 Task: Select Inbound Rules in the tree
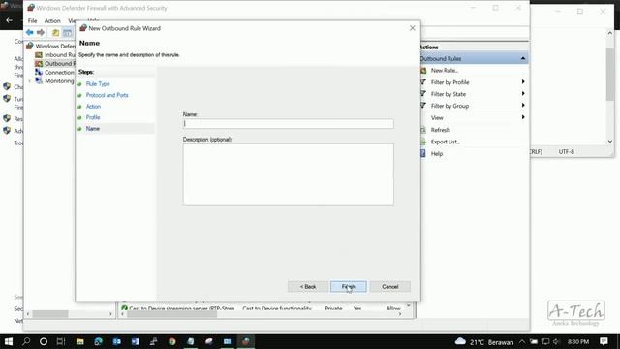tap(59, 54)
